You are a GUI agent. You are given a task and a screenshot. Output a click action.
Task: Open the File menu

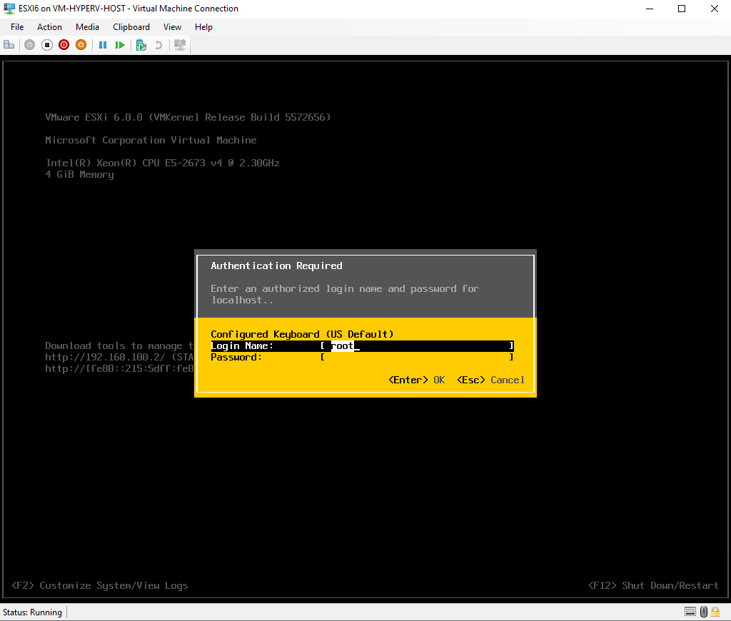(17, 27)
